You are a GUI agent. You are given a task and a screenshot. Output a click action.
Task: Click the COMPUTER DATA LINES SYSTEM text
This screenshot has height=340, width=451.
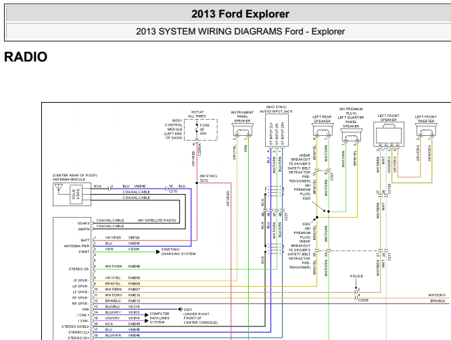point(160,318)
